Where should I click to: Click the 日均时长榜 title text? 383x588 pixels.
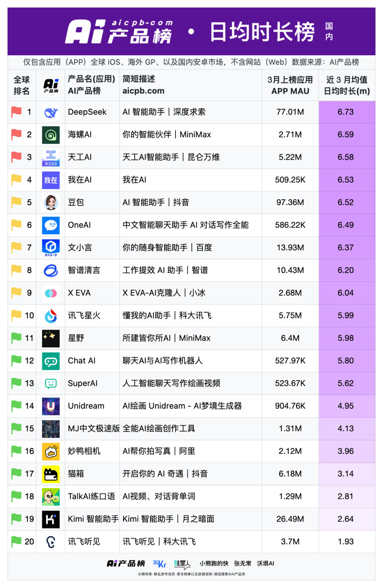262,32
